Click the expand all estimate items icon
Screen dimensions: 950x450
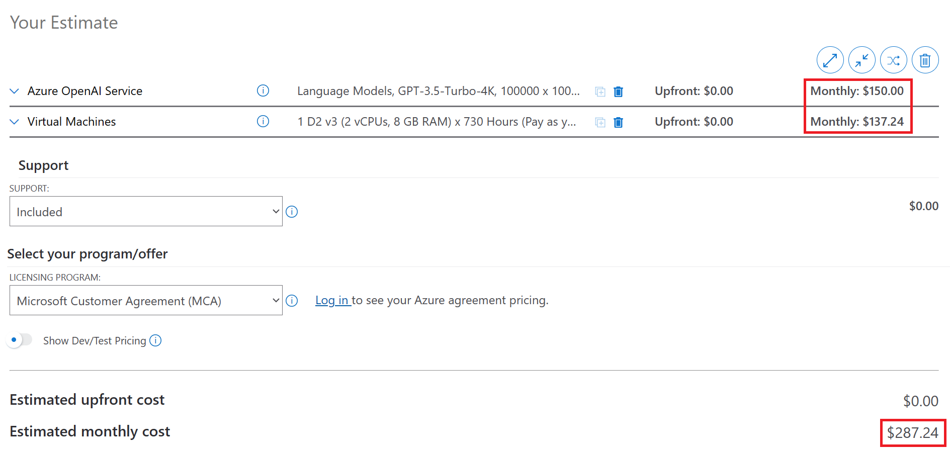(x=830, y=60)
